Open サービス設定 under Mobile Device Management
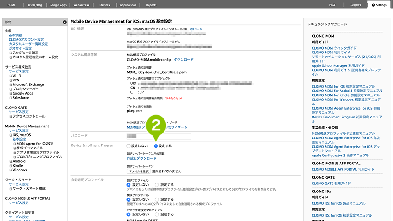The height and width of the screenshot is (221, 393). click(x=19, y=130)
